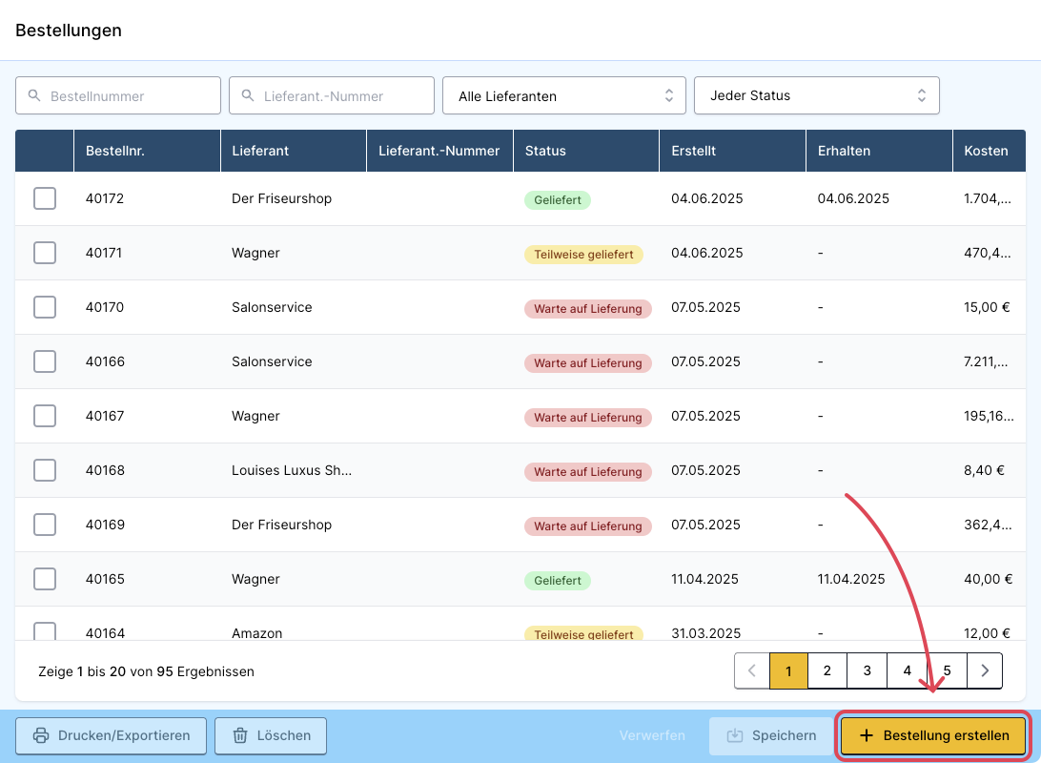This screenshot has width=1041, height=763.
Task: Click received date 11.04.2025 in Erhalten column
Action: [851, 579]
